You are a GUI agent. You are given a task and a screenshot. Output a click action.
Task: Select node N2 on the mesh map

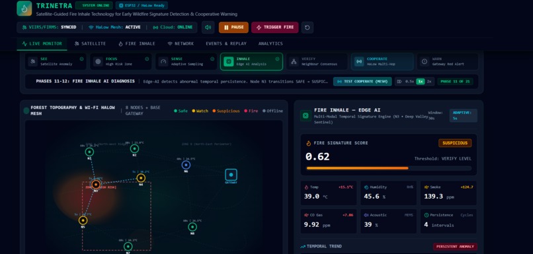point(134,148)
